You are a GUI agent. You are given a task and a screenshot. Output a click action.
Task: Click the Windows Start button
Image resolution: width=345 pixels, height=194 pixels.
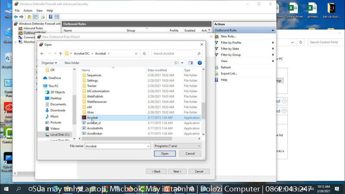(x=6, y=189)
